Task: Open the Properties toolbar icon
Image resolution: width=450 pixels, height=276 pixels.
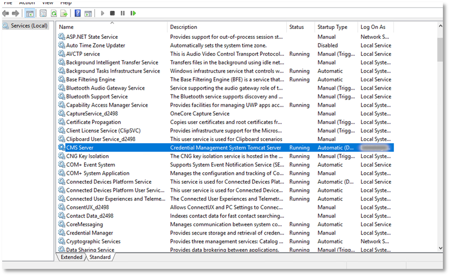Action: pyautogui.click(x=42, y=13)
